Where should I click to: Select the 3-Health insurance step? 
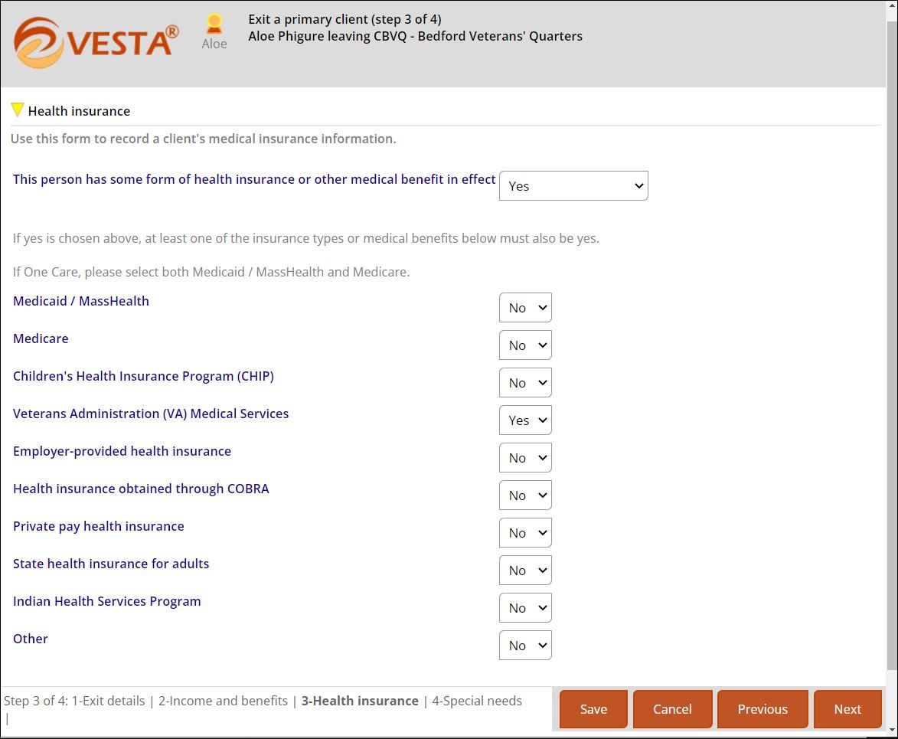coord(360,701)
